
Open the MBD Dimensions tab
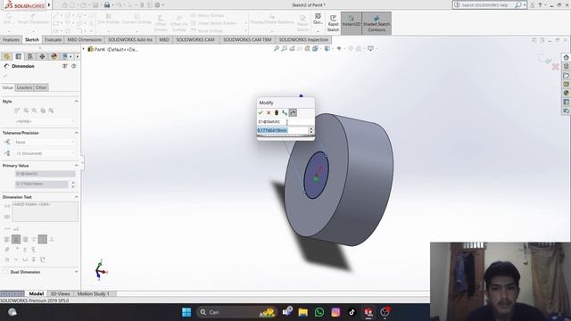pyautogui.click(x=85, y=39)
